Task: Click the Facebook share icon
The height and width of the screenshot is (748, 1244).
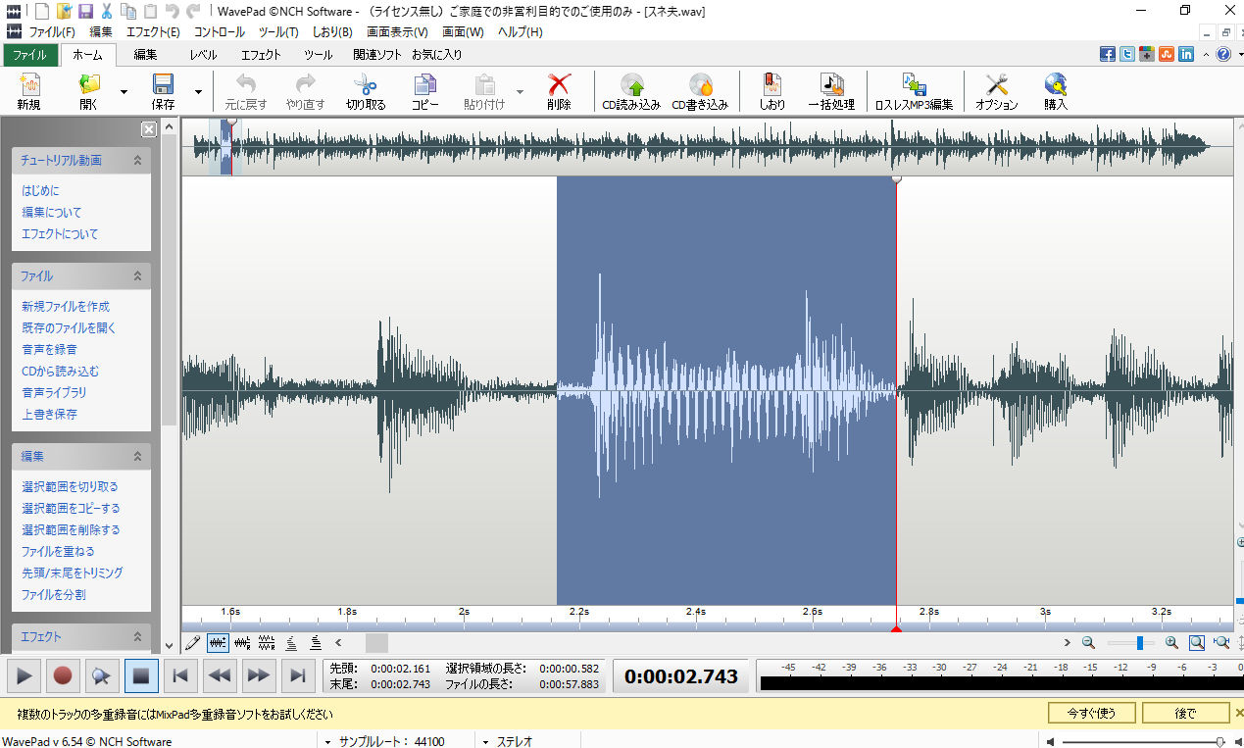Action: point(1108,55)
